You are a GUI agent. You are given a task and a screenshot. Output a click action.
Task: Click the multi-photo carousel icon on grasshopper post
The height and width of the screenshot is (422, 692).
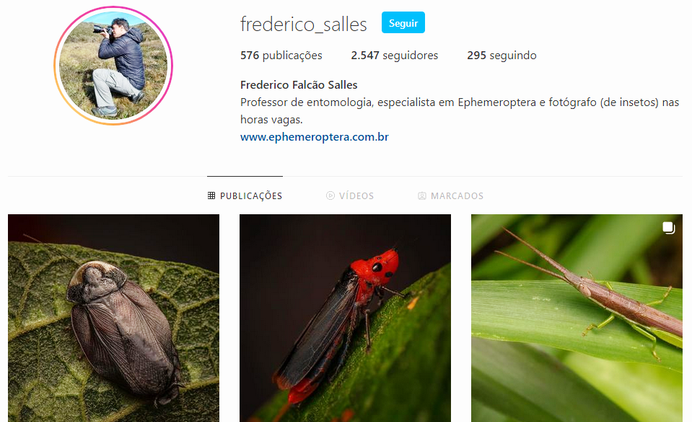(x=669, y=228)
